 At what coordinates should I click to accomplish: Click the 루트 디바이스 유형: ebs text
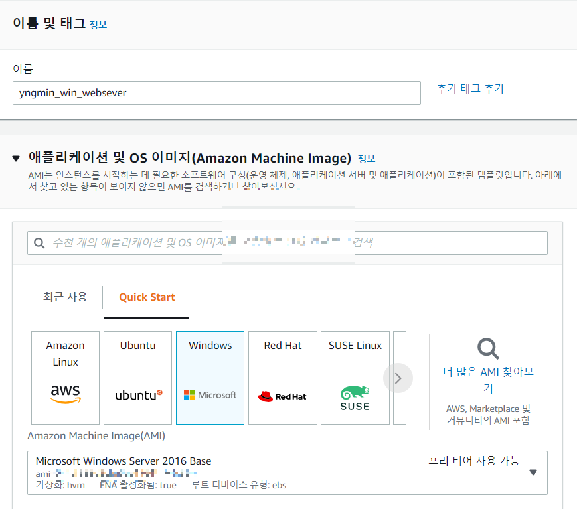[x=239, y=485]
